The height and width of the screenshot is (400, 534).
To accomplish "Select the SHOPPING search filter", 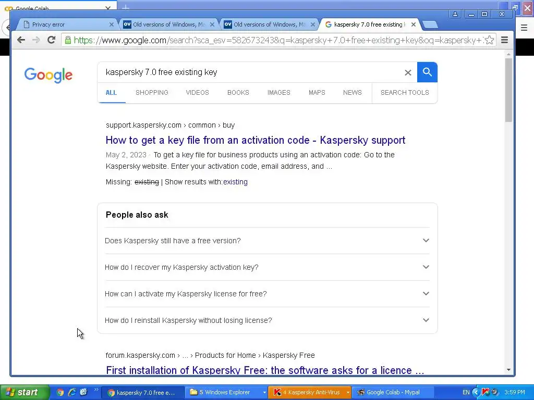I will (152, 93).
